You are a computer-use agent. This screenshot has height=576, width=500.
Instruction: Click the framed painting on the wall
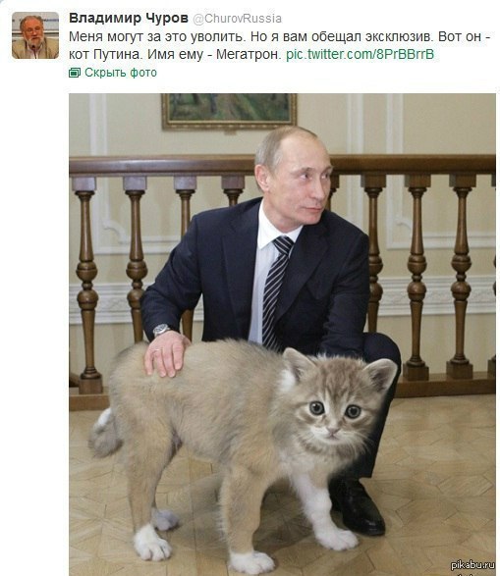click(x=229, y=111)
